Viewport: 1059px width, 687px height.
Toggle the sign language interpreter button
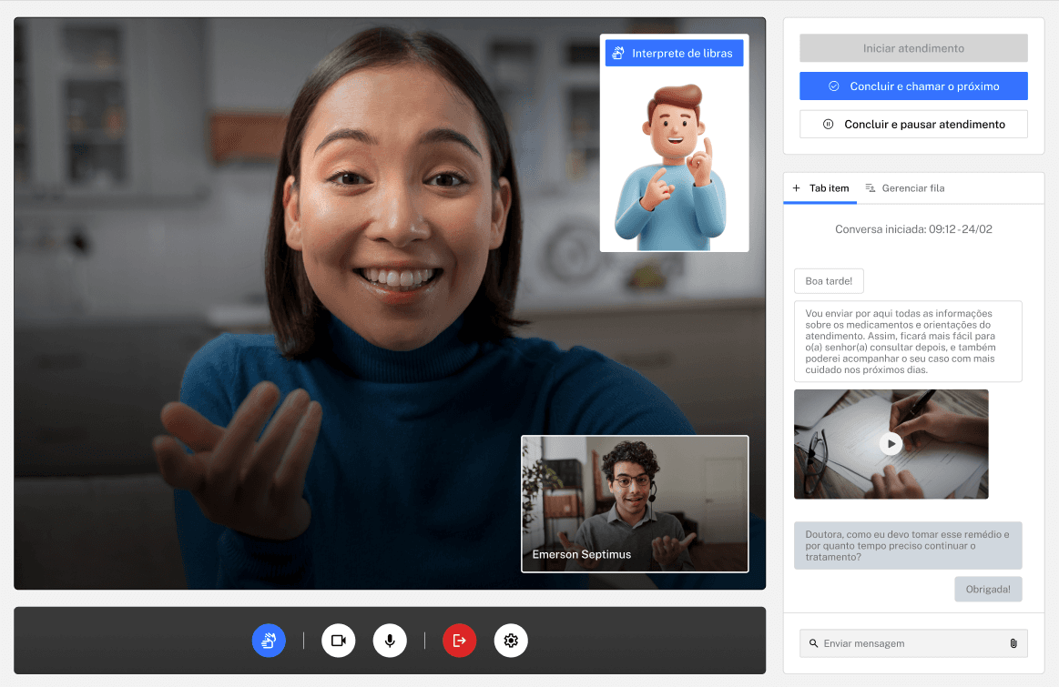point(269,641)
